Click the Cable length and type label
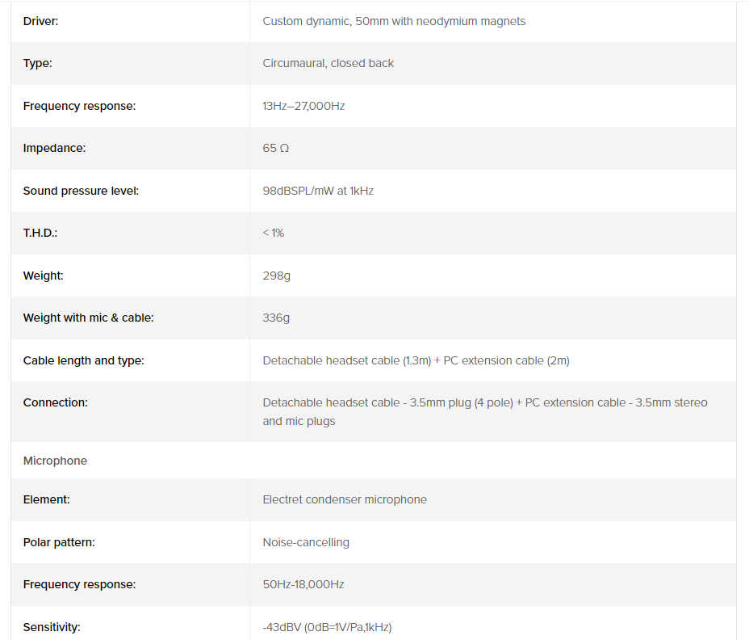Image resolution: width=749 pixels, height=640 pixels. pyautogui.click(x=83, y=360)
